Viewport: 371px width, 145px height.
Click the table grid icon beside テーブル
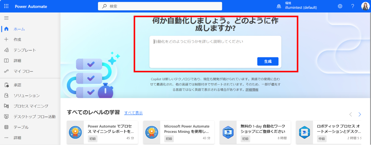(x=6, y=127)
